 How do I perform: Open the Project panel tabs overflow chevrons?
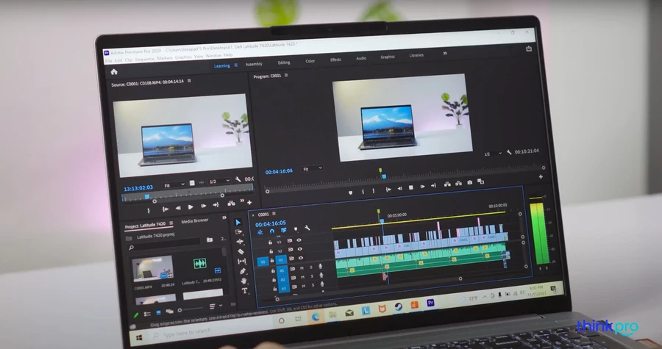click(x=224, y=218)
